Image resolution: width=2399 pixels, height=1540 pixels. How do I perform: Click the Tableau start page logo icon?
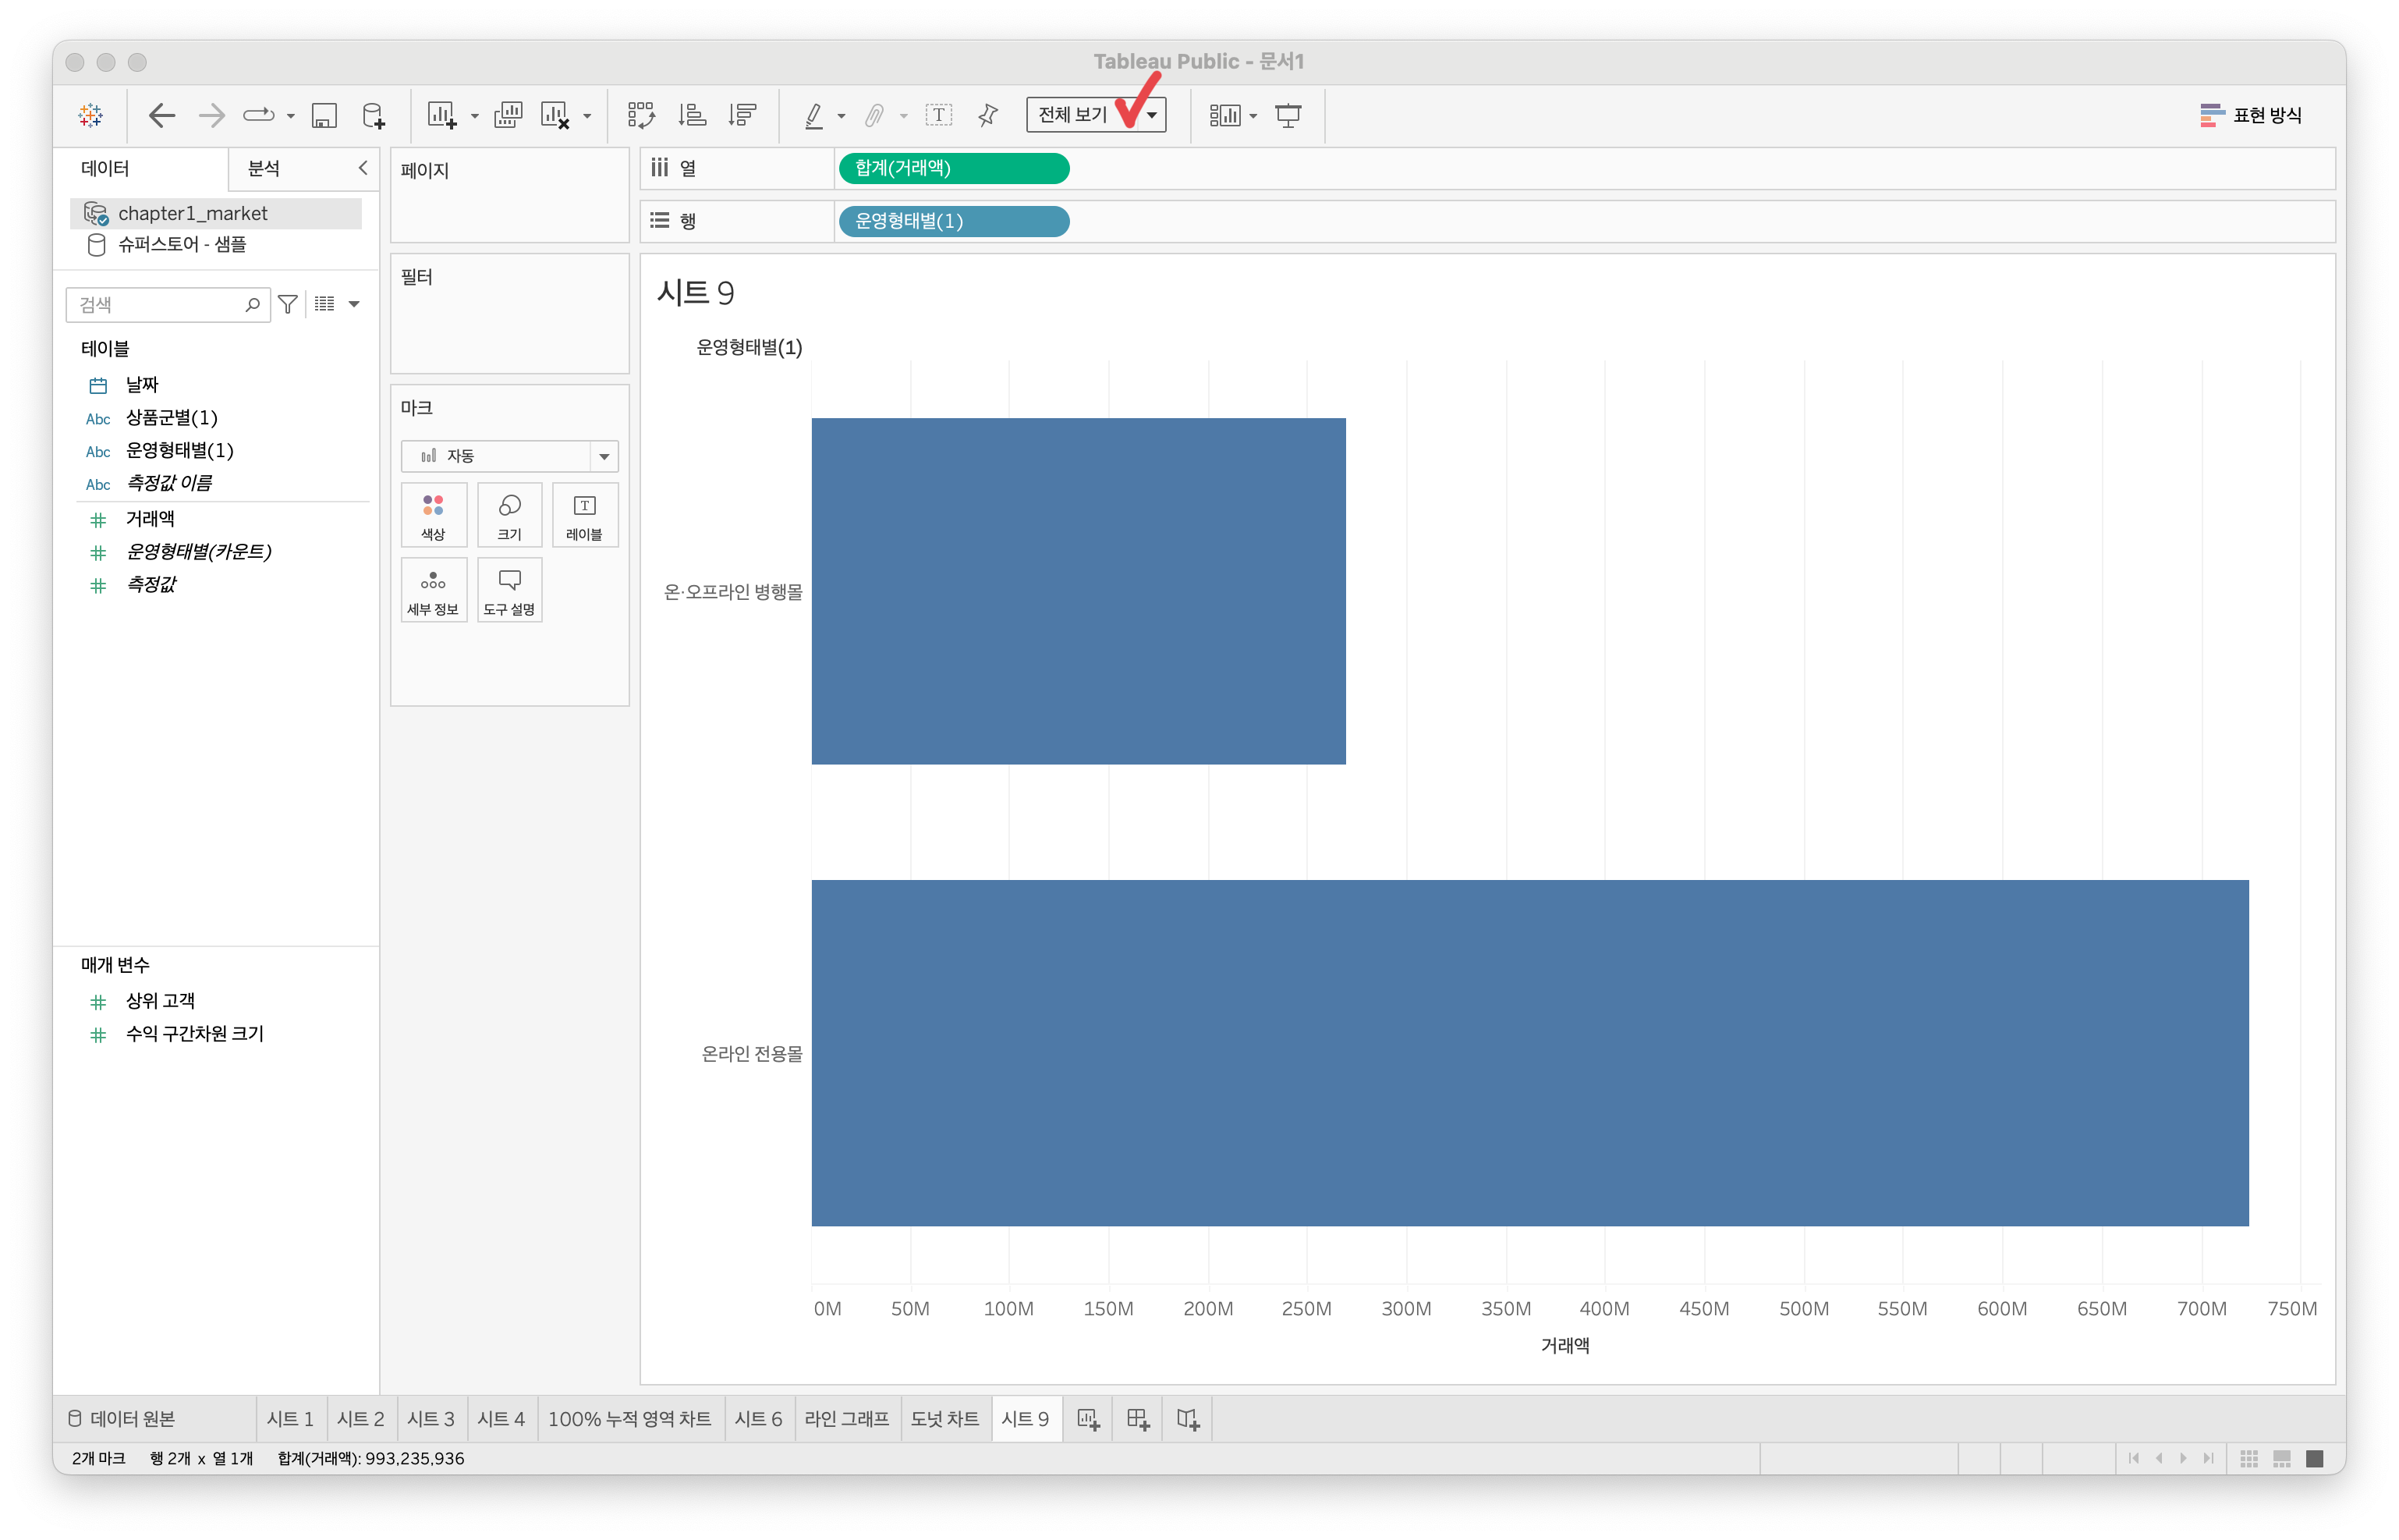pos(91,115)
